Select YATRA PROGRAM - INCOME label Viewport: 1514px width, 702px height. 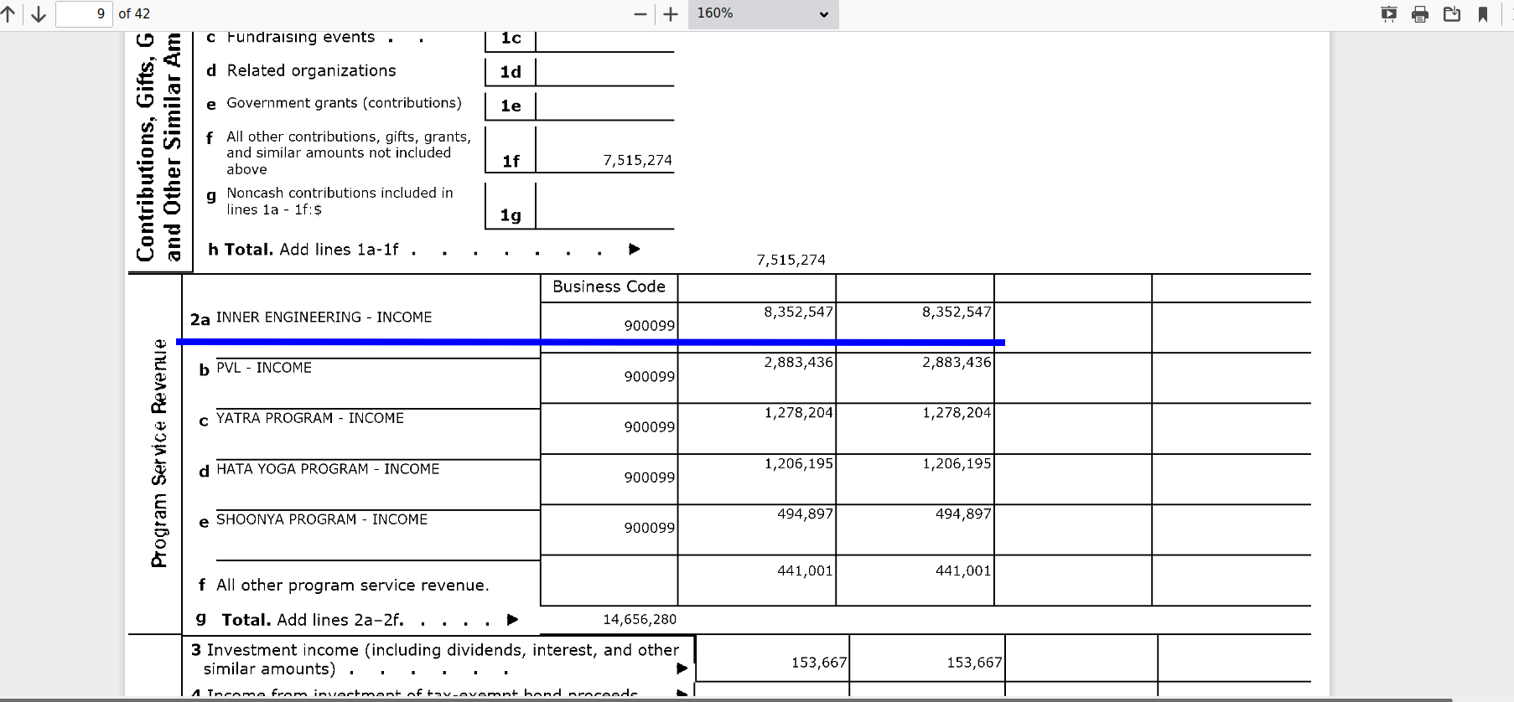[310, 418]
